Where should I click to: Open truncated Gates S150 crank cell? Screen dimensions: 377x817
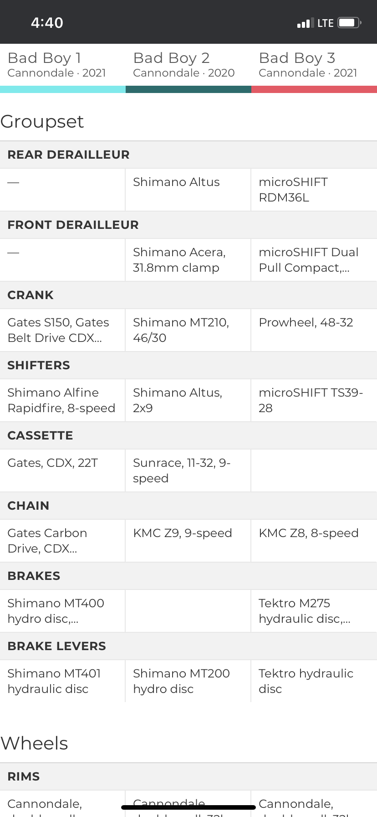(62, 330)
